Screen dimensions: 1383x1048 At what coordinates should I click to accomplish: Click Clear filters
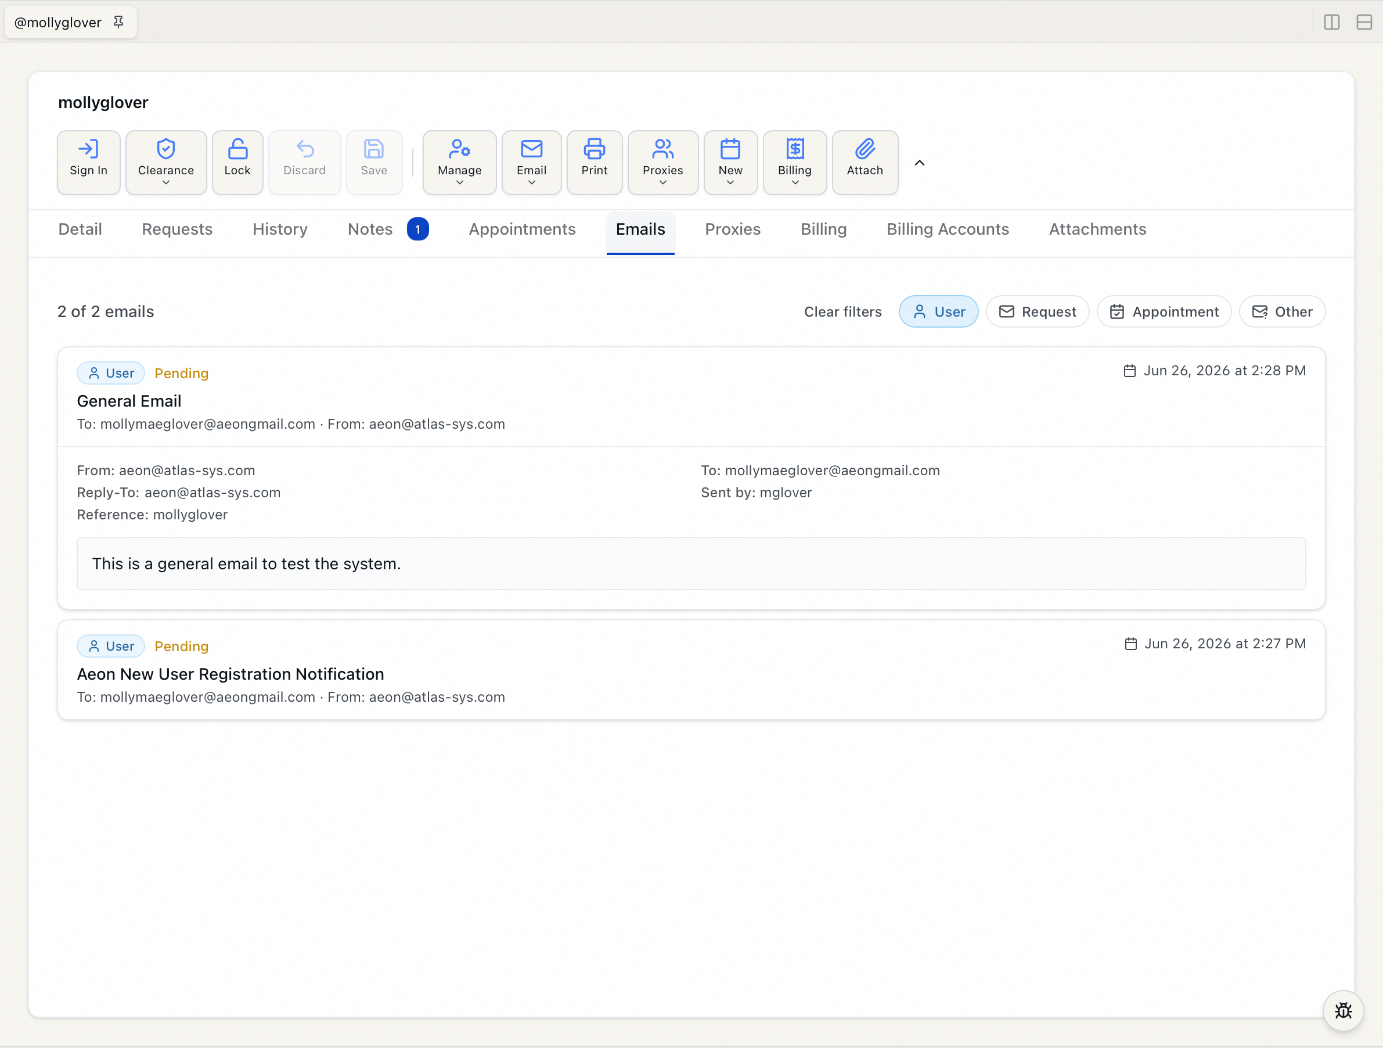tap(842, 311)
